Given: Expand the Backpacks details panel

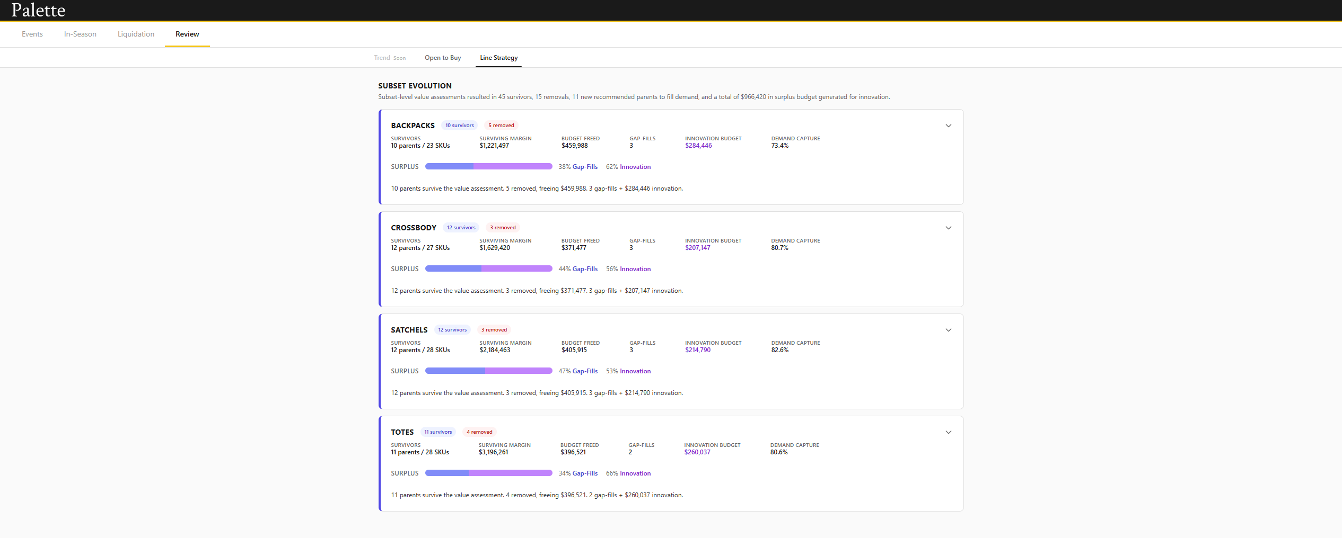Looking at the screenshot, I should point(948,126).
